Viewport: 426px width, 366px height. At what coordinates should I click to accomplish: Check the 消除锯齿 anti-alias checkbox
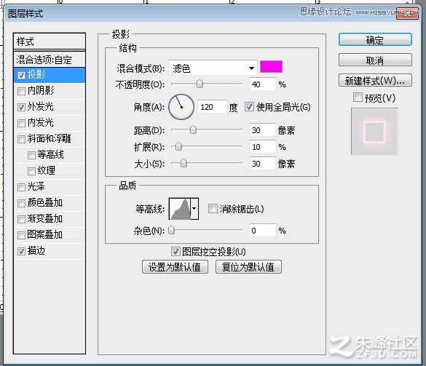coord(213,209)
